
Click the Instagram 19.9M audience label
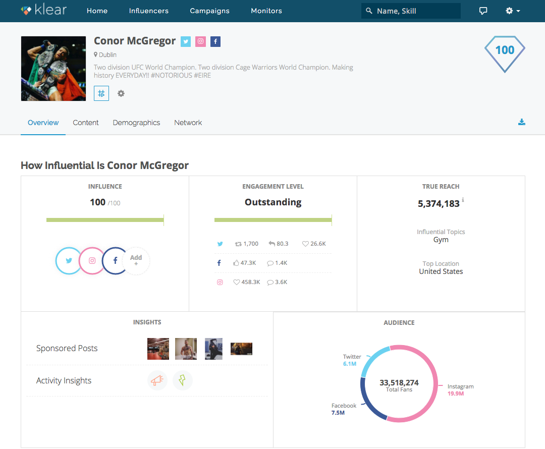[x=460, y=390]
